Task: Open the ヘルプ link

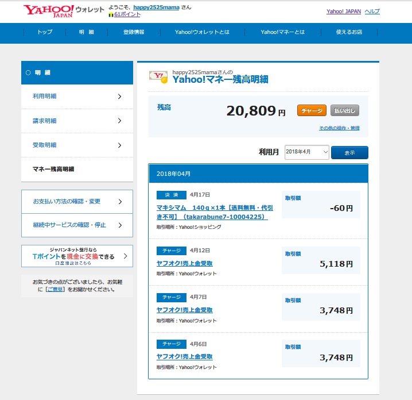Action: point(372,11)
